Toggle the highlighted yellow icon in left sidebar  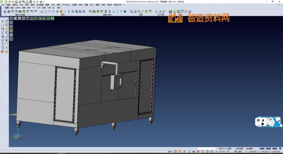pyautogui.click(x=11, y=31)
